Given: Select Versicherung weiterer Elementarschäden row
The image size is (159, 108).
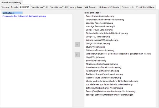Looking at the screenshot, I should (x=118, y=54).
